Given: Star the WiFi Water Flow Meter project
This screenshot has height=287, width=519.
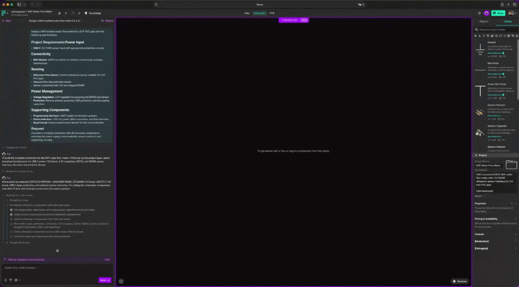Looking at the screenshot, I should coord(59,13).
